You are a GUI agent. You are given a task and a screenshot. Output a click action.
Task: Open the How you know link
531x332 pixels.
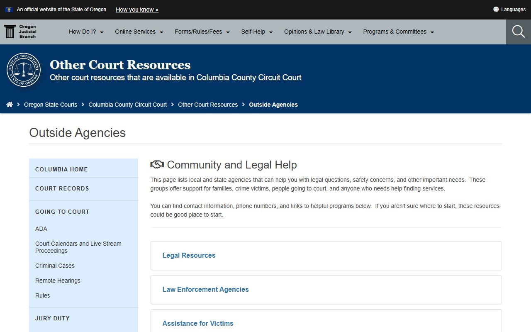[137, 10]
